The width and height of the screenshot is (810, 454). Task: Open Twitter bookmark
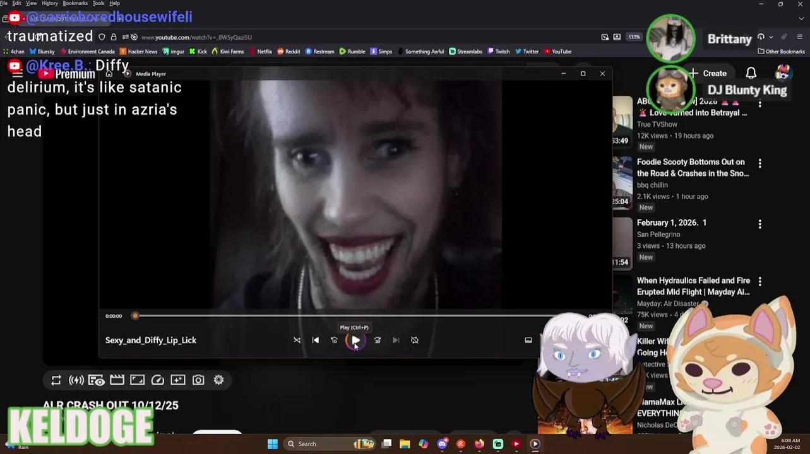pyautogui.click(x=527, y=52)
